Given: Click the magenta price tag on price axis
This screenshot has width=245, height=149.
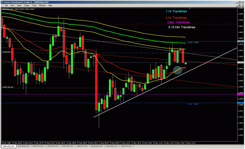Looking at the screenshot, I should 240,94.
